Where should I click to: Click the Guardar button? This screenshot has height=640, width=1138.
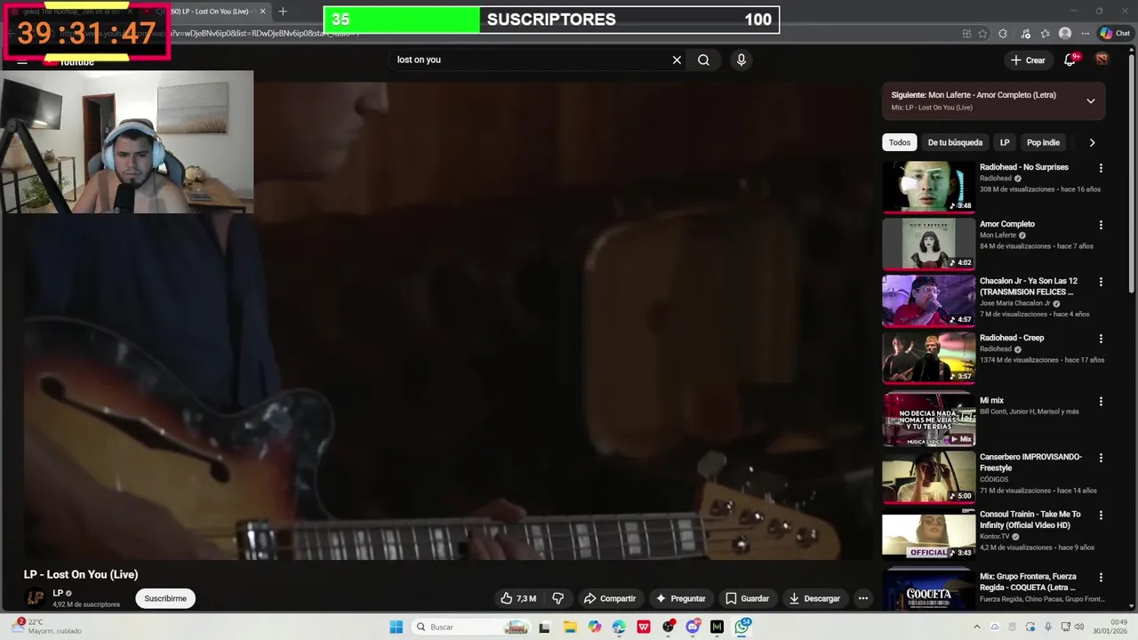pyautogui.click(x=747, y=598)
